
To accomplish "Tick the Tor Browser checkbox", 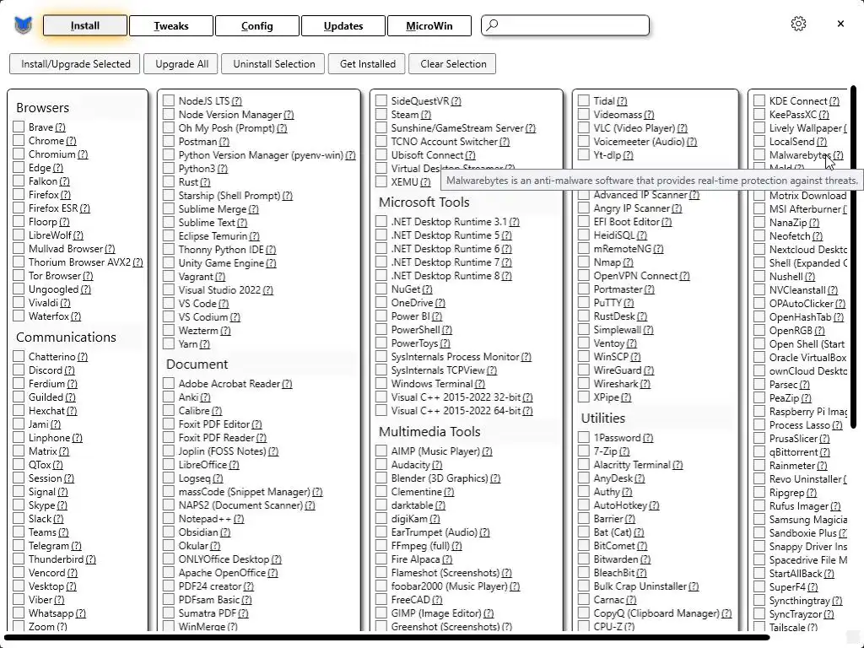I will (19, 276).
